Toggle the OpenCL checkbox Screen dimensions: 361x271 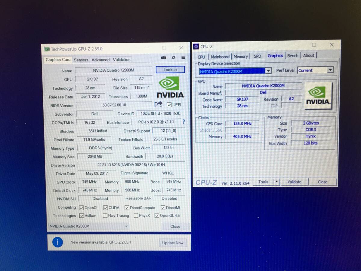(81, 208)
